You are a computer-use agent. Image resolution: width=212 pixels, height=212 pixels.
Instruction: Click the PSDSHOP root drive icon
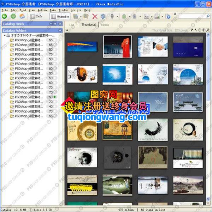8,35
